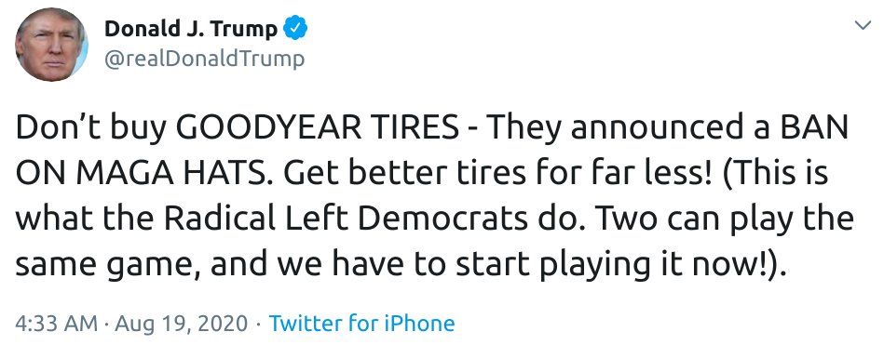Viewport: 884px width, 345px height.
Task: Open the @realDonaldTrump handle link
Action: [x=205, y=59]
